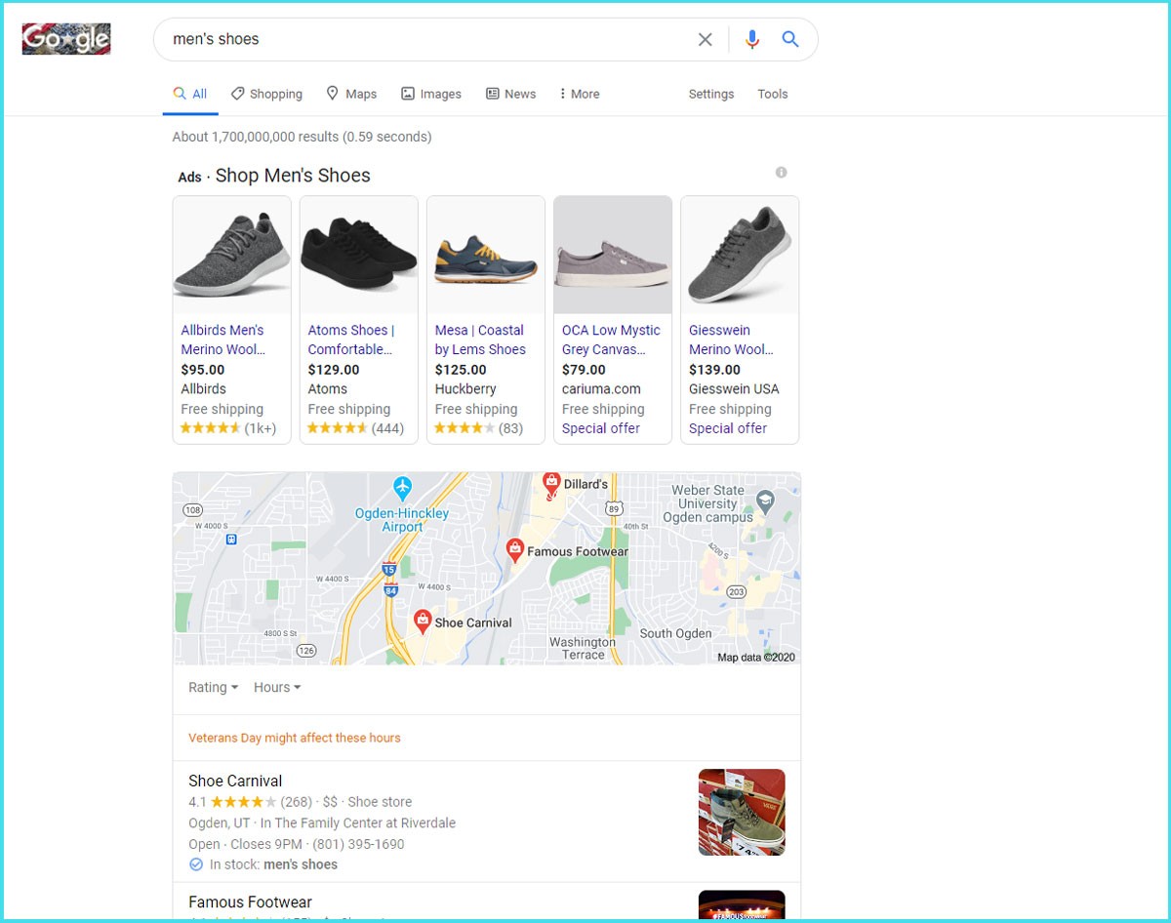The height and width of the screenshot is (923, 1171).
Task: Click Special offer under cariuma.com
Action: pyautogui.click(x=601, y=428)
